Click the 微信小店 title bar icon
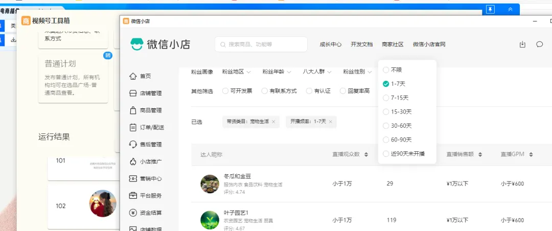The height and width of the screenshot is (231, 552). pos(126,21)
